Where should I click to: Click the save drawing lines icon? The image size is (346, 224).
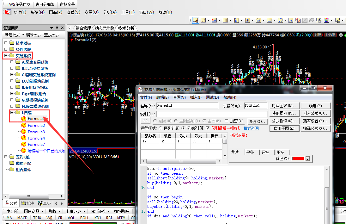[337, 20]
